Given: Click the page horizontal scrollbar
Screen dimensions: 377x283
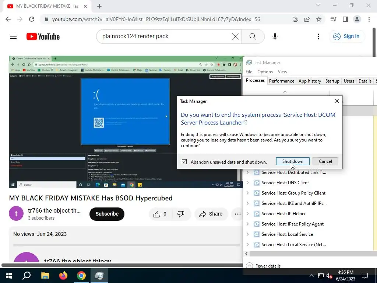Looking at the screenshot, I should tap(122, 265).
